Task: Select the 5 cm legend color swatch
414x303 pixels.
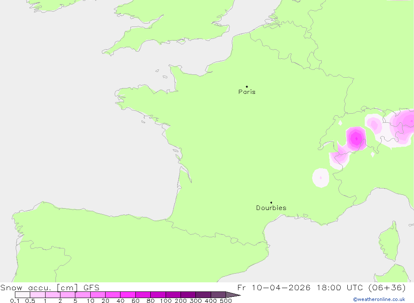Action: pyautogui.click(x=83, y=295)
